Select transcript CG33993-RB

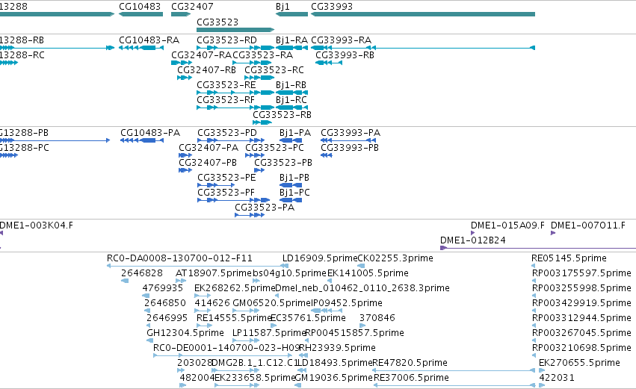(x=329, y=63)
